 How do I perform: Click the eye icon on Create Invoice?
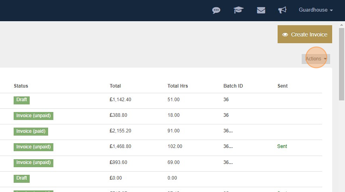285,34
